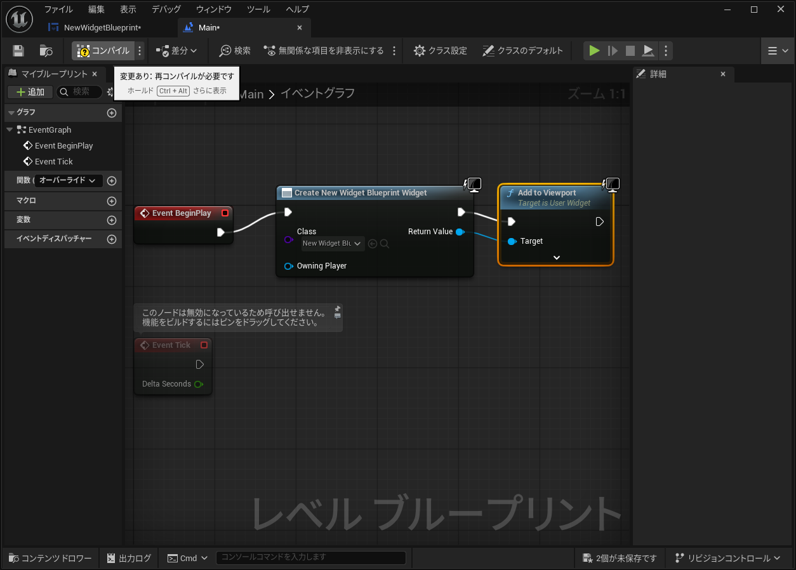This screenshot has width=796, height=570.
Task: Click Event BeginPlay exec output pin
Action: click(221, 232)
